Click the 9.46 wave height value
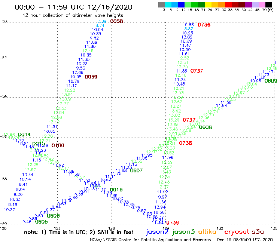This screenshot has height=243, width=277. [x=27, y=222]
